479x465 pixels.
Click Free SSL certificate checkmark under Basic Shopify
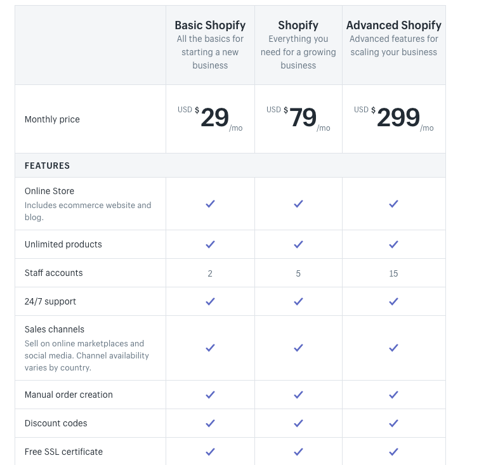(x=210, y=452)
